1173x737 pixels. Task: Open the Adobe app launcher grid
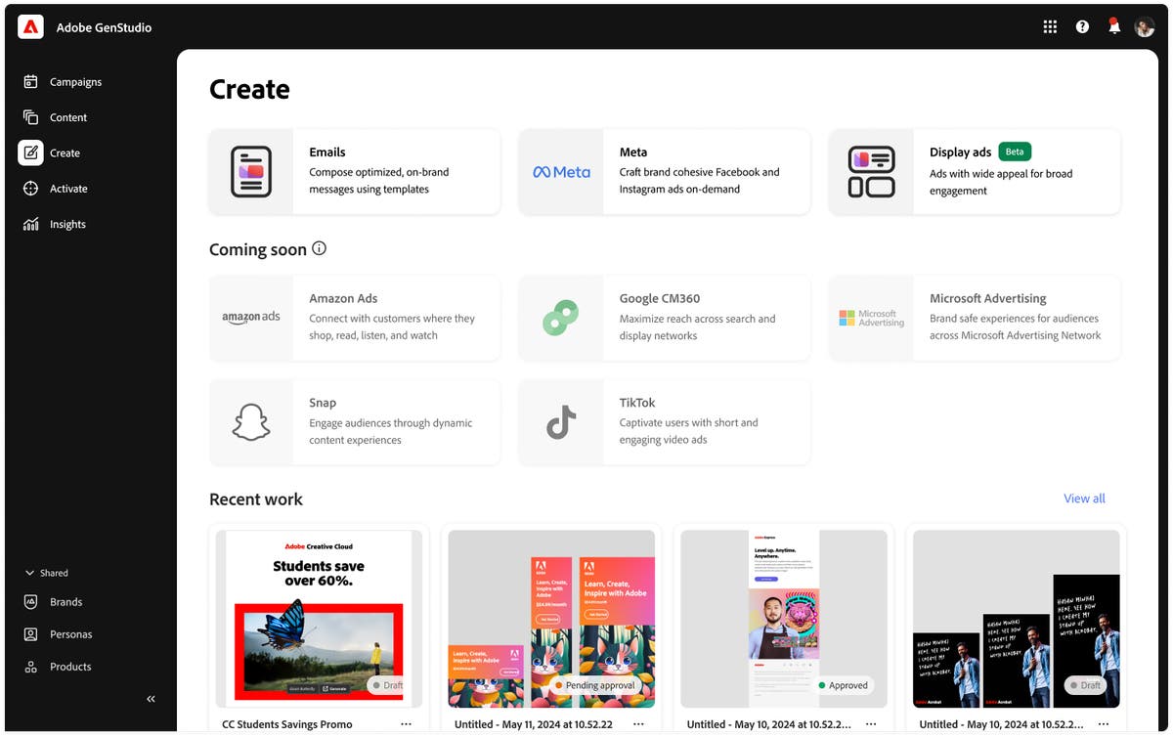(x=1050, y=26)
